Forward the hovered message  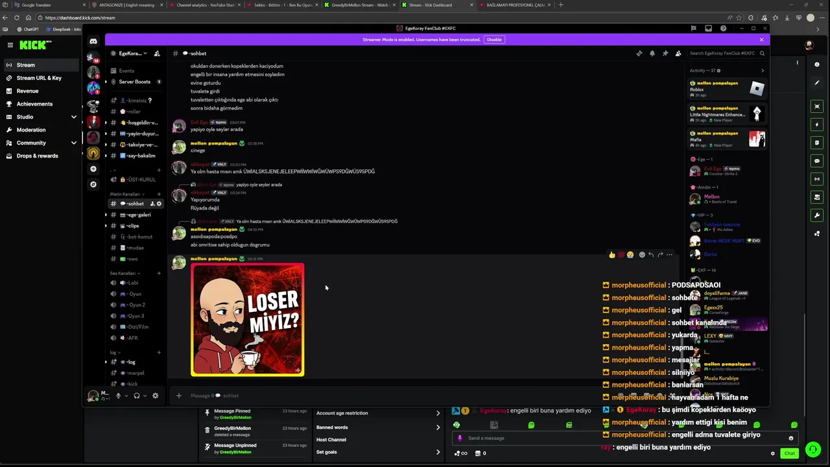click(x=660, y=255)
